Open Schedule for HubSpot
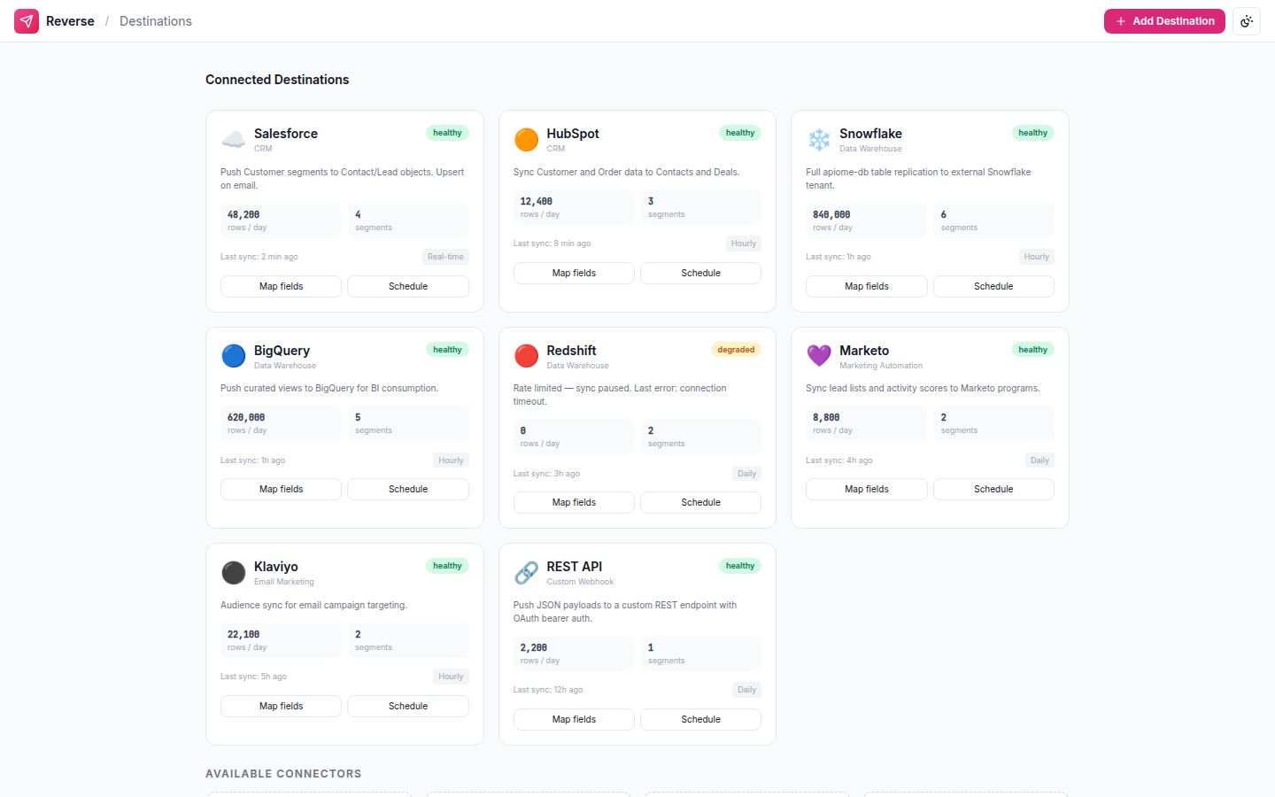The image size is (1275, 797). [700, 274]
